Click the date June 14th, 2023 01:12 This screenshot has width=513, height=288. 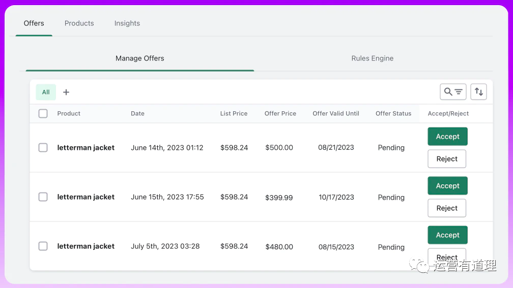[x=167, y=148]
